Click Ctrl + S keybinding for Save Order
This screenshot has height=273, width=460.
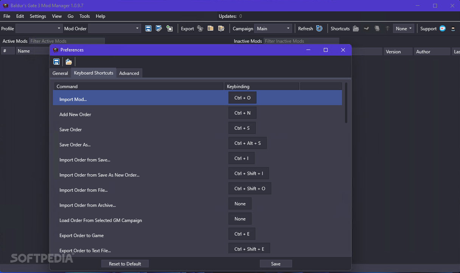(242, 128)
